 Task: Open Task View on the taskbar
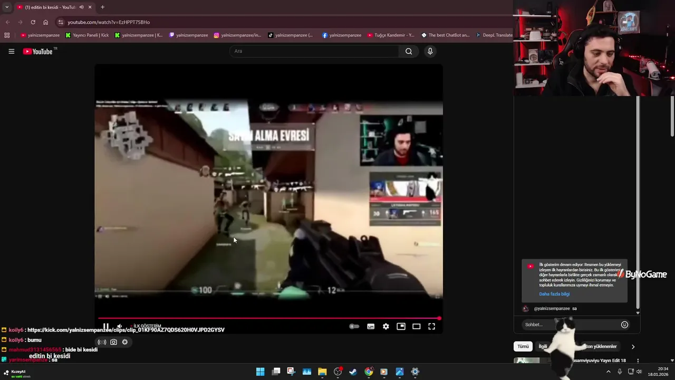(x=276, y=372)
